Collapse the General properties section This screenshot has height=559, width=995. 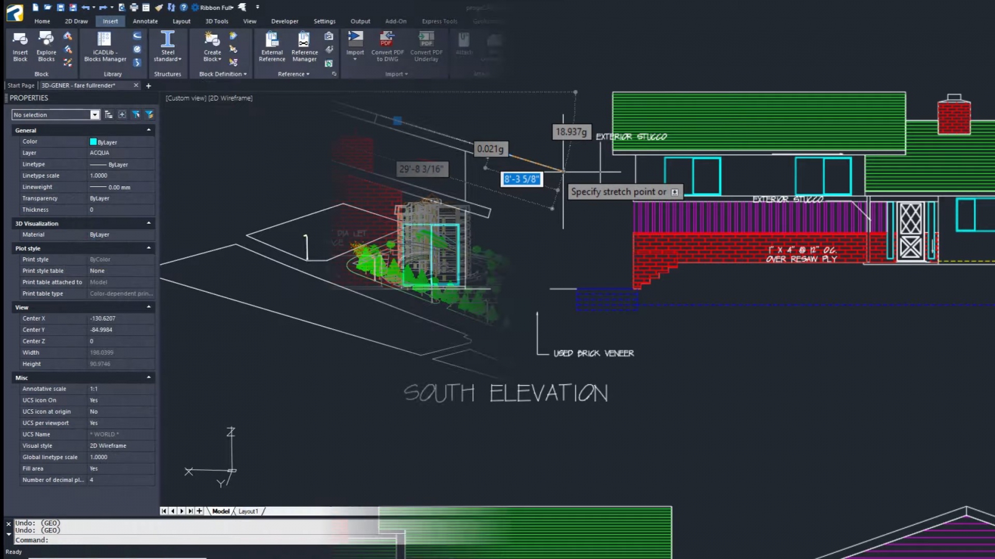[149, 130]
